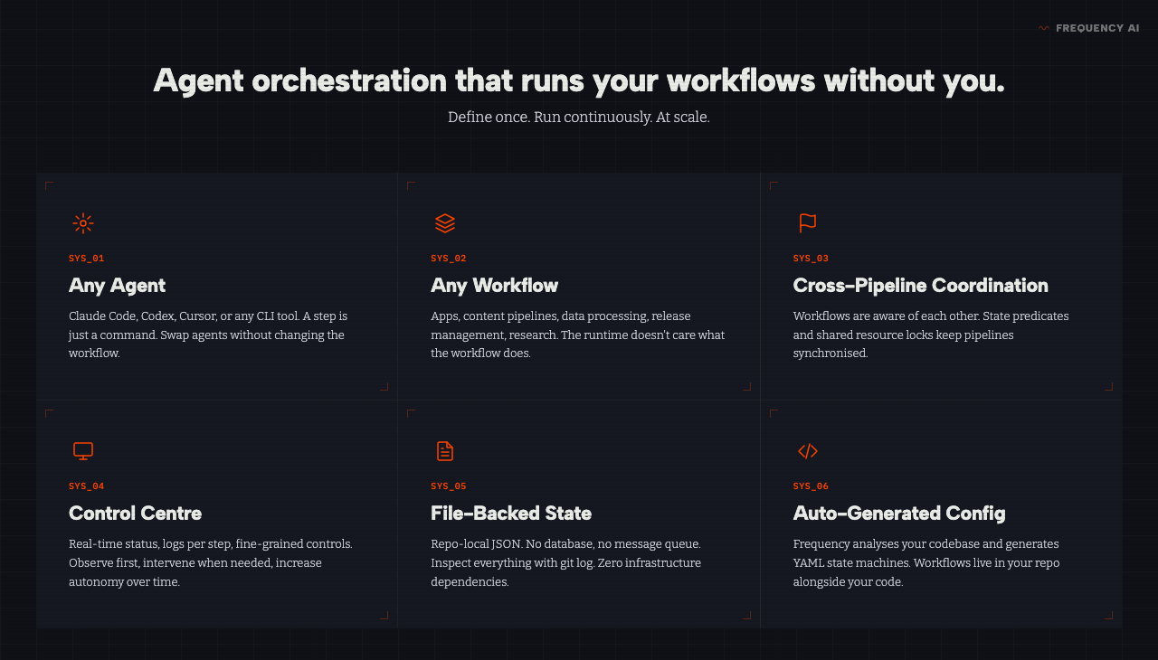Click the code brackets icon on Auto-Generated Config
The image size is (1158, 660).
[x=807, y=450]
